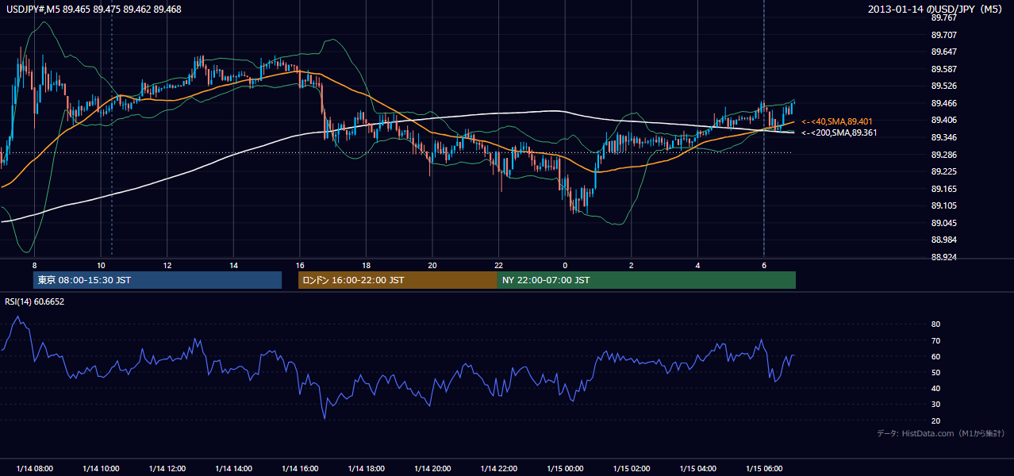Click the 2013-01-14 USD/JPY (M5) title

[936, 10]
